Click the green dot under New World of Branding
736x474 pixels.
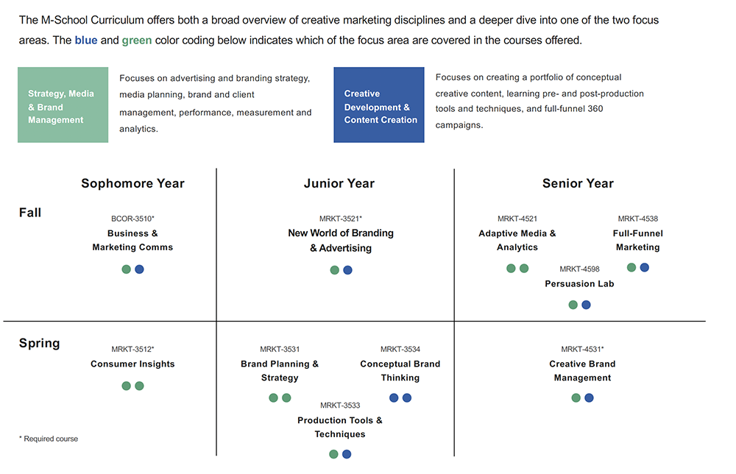[x=335, y=270]
